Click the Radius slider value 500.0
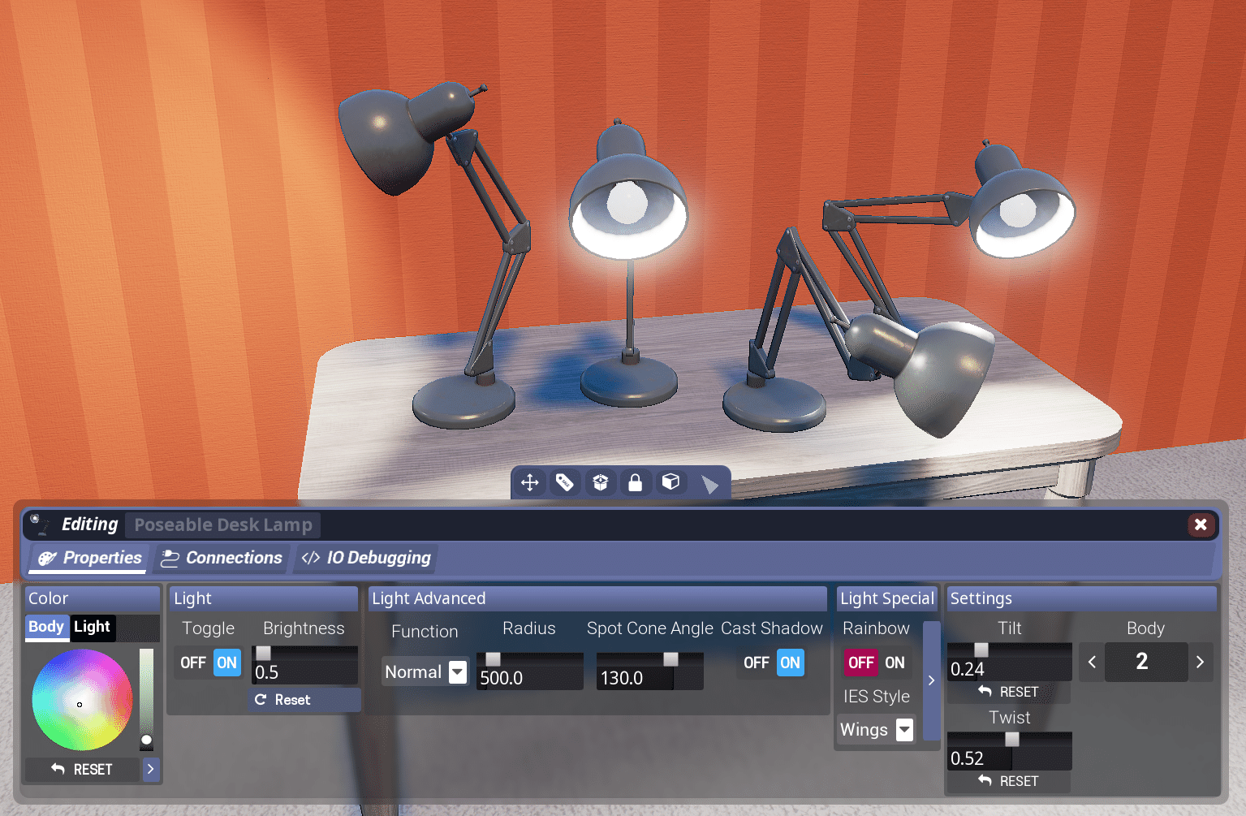1246x816 pixels. tap(529, 671)
